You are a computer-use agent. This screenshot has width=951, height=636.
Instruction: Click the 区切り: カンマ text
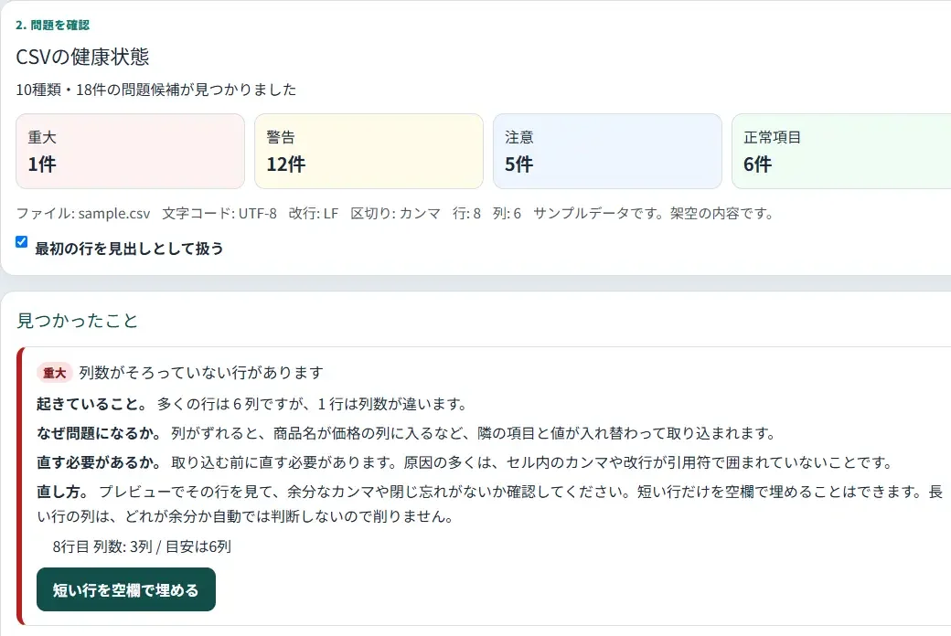click(x=395, y=214)
